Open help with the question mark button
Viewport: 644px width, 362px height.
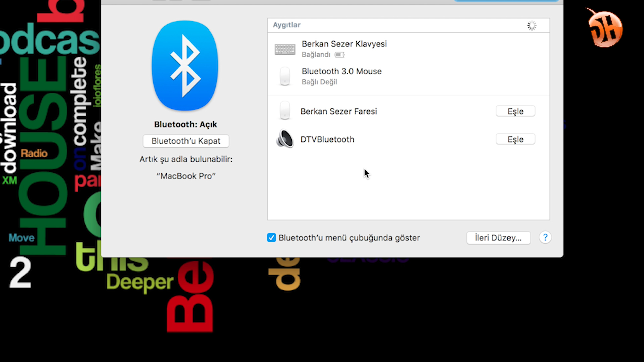click(545, 238)
